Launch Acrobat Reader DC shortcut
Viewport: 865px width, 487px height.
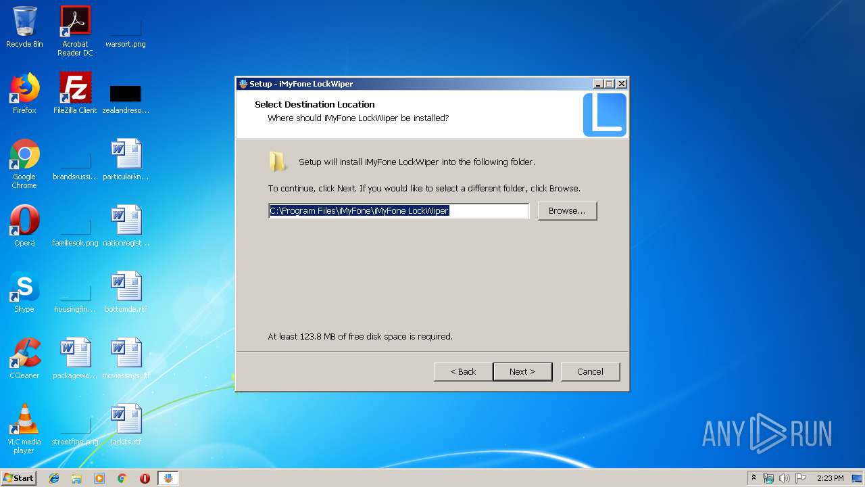(x=75, y=31)
